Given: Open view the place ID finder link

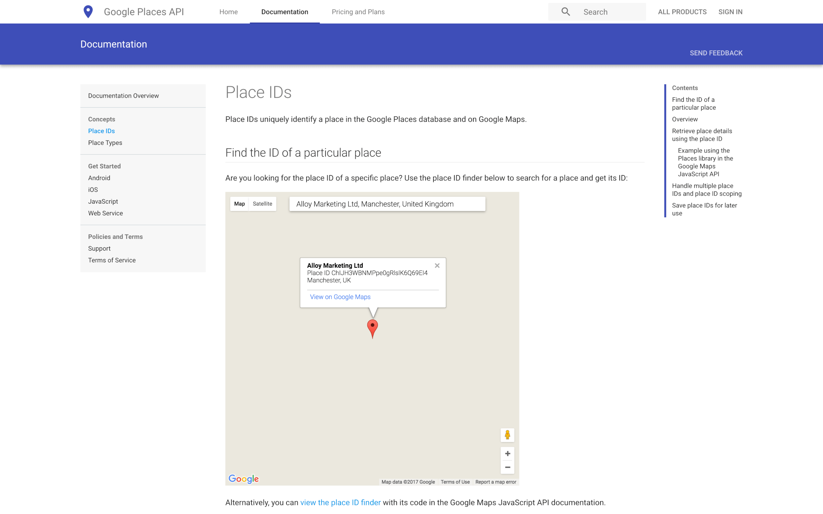Looking at the screenshot, I should [x=341, y=503].
